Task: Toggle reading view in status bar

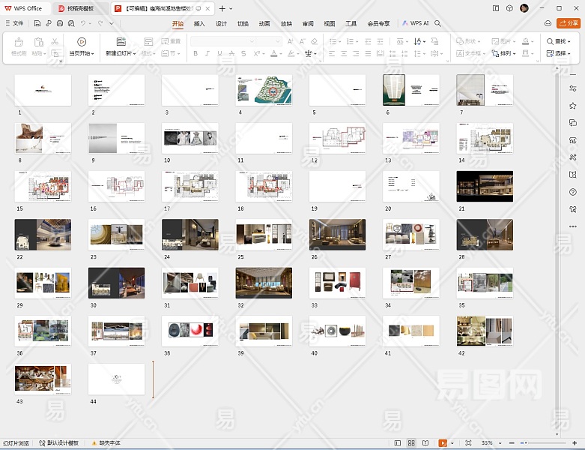Action: point(425,443)
